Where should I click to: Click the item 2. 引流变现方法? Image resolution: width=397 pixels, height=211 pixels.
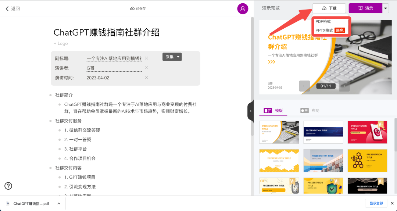[x=80, y=187]
